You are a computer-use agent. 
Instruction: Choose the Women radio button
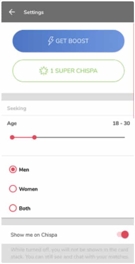click(13, 189)
